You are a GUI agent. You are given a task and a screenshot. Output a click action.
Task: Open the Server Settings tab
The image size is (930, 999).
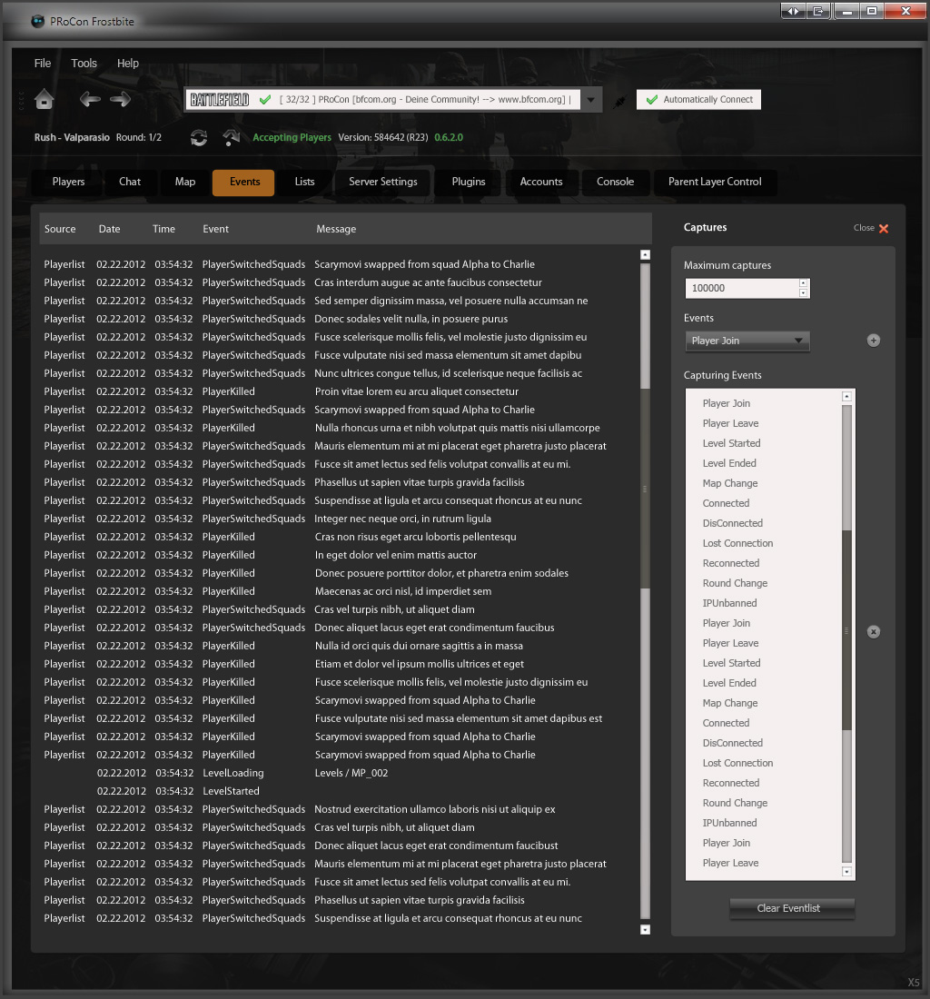383,183
